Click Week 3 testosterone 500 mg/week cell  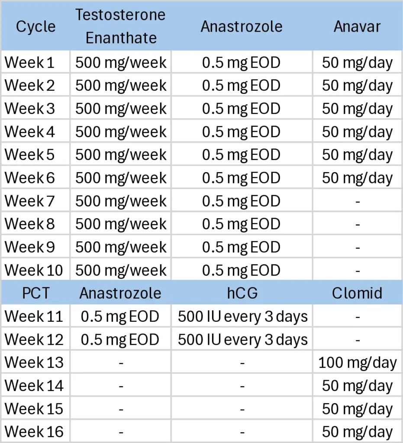[121, 109]
